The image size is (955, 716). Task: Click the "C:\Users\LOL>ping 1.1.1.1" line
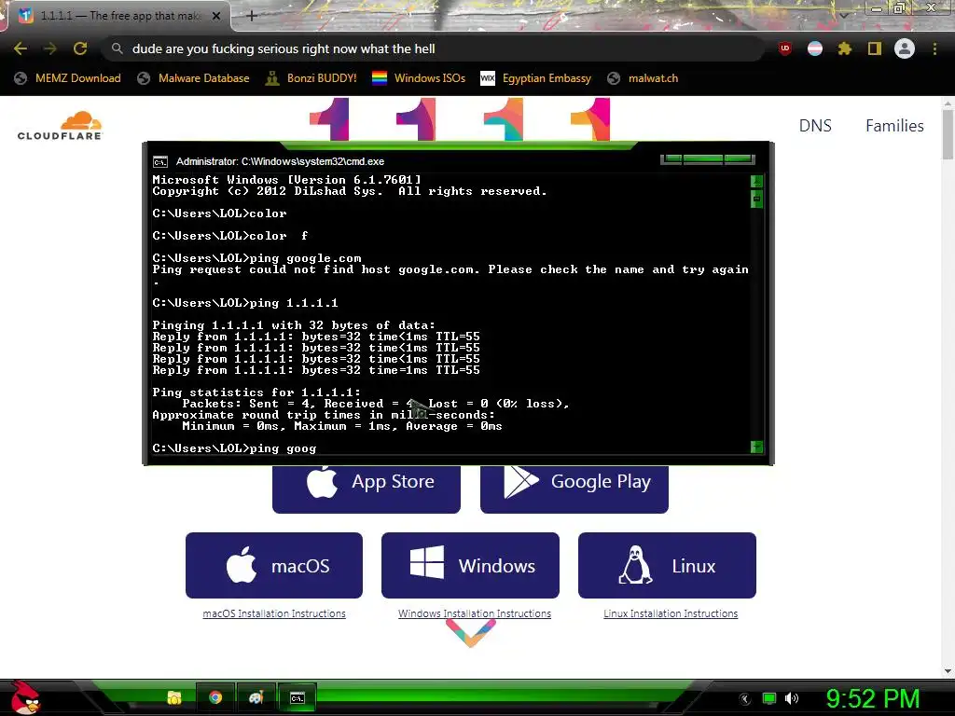pyautogui.click(x=245, y=303)
